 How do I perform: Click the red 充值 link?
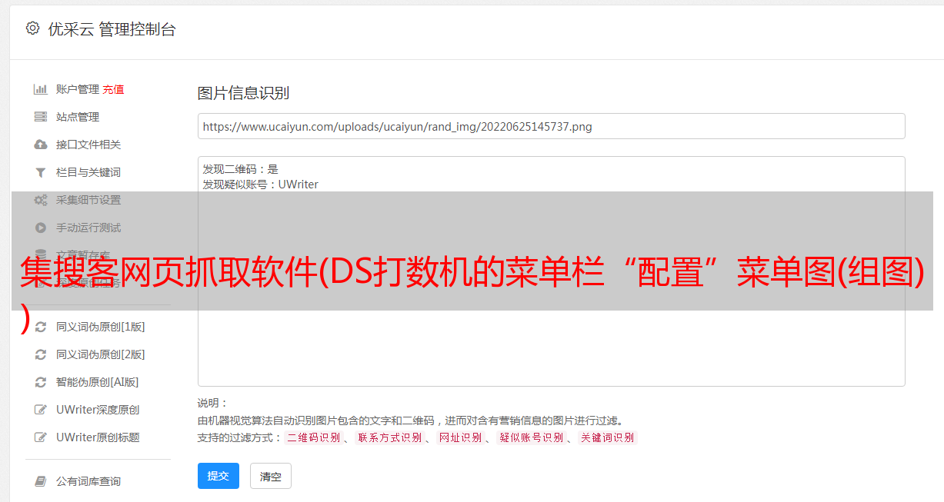pos(113,89)
